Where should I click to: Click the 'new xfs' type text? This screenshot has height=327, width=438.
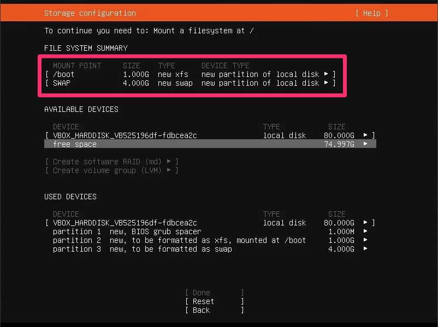(173, 74)
